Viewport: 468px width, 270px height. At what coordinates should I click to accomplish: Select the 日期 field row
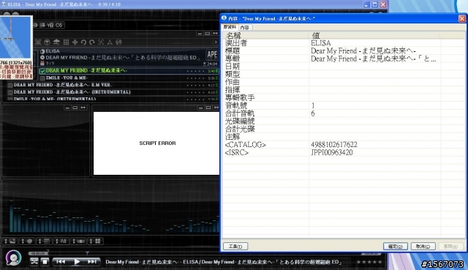click(344, 67)
